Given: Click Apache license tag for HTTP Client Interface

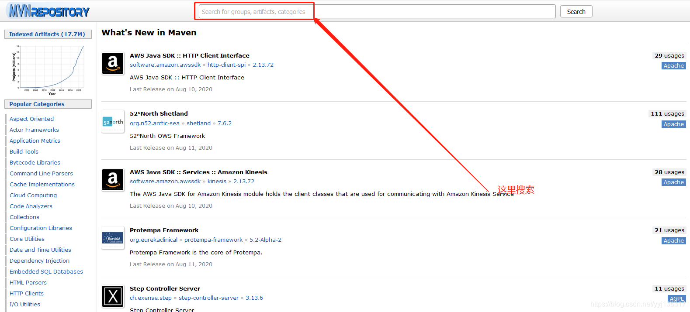Looking at the screenshot, I should click(673, 66).
